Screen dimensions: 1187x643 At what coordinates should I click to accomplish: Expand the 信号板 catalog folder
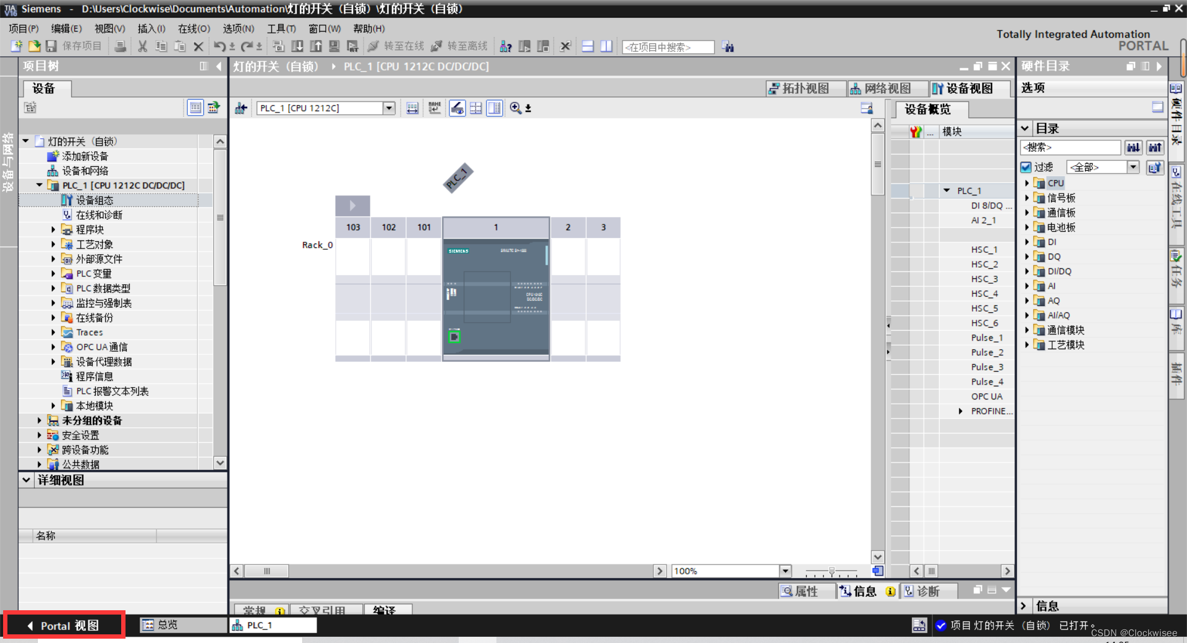pyautogui.click(x=1027, y=198)
